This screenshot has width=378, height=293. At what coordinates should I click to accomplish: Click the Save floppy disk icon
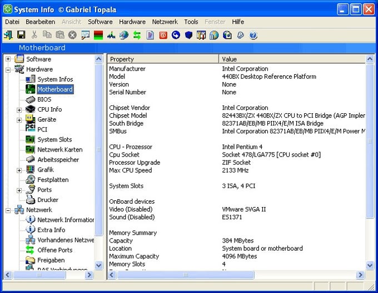[21, 35]
